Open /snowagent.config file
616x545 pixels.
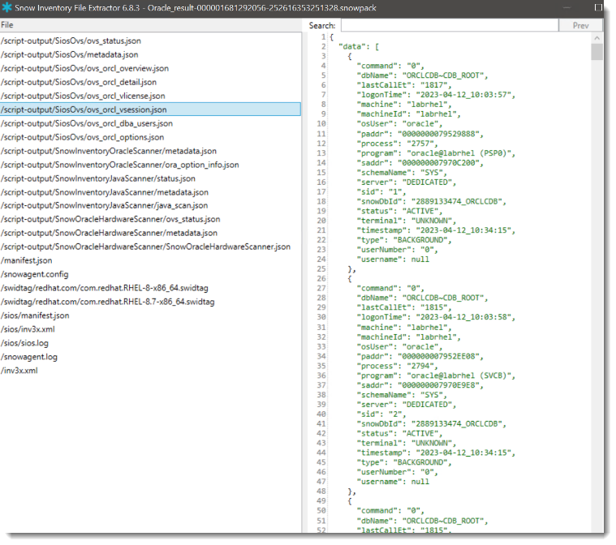click(x=35, y=274)
